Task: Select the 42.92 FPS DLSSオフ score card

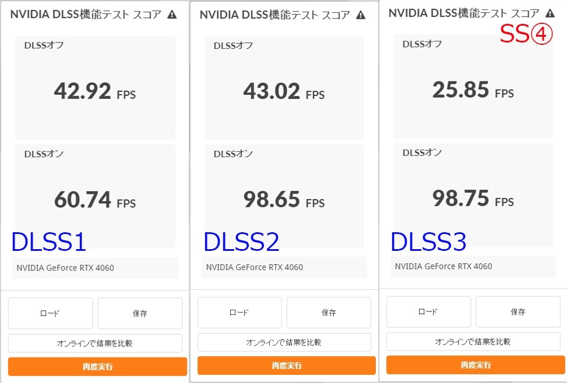Action: click(x=95, y=86)
